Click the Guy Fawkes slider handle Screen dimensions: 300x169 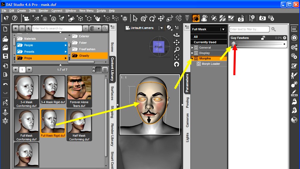(234, 44)
